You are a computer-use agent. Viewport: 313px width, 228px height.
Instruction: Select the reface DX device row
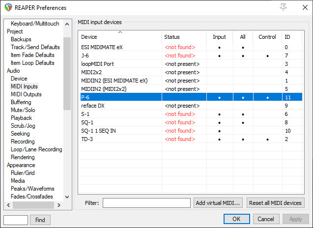(x=190, y=106)
